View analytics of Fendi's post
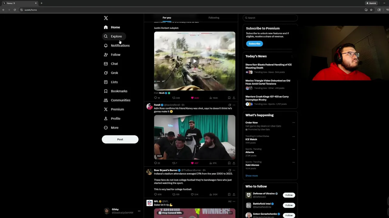389x218 pixels. point(213,163)
